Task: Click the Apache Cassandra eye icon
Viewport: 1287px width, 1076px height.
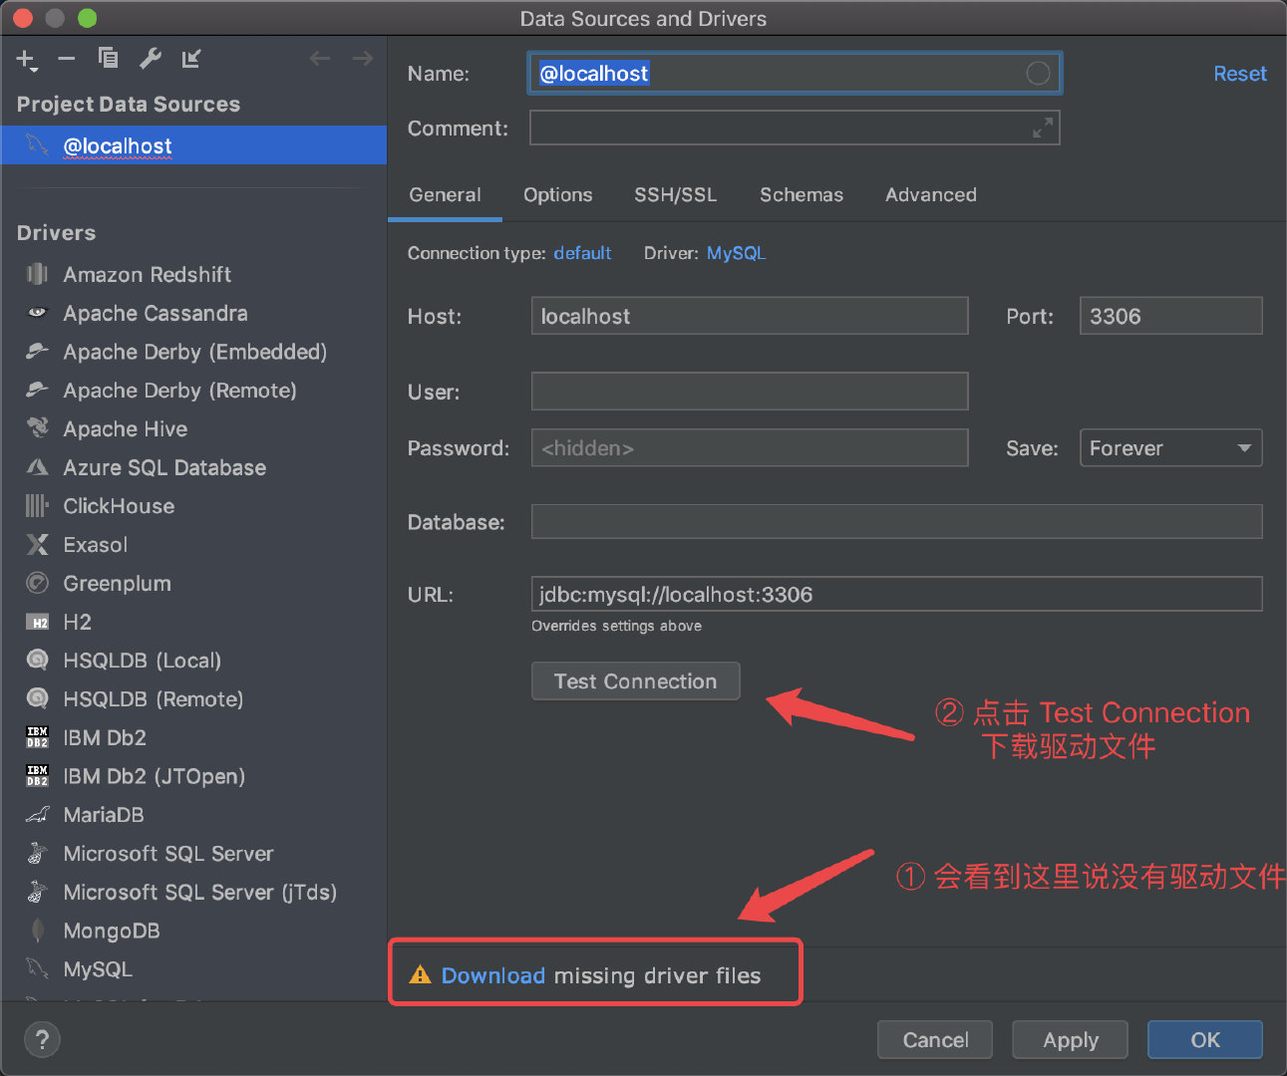Action: [x=37, y=313]
